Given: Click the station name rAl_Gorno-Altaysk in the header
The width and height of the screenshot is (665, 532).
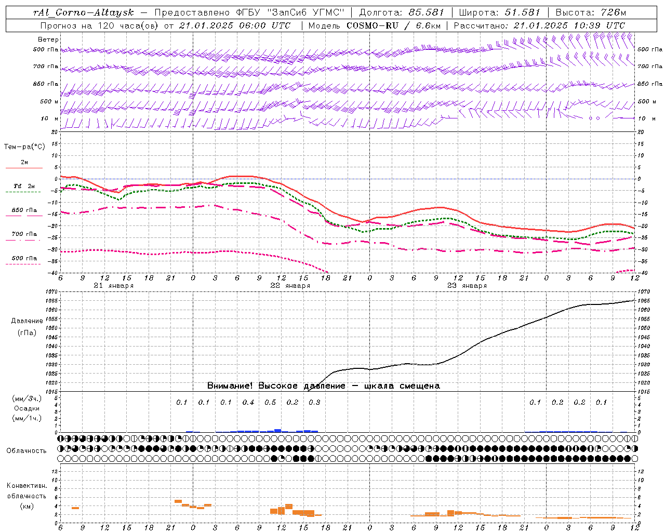Looking at the screenshot, I should click(x=83, y=12).
